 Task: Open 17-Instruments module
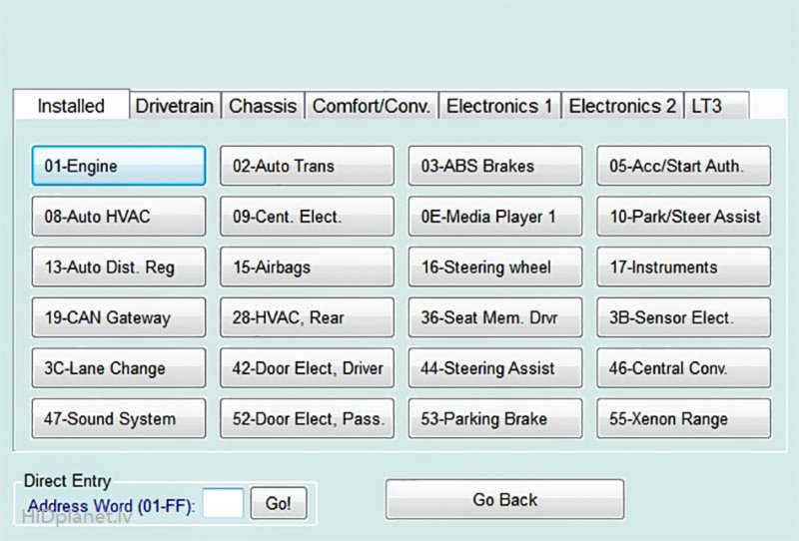click(683, 268)
